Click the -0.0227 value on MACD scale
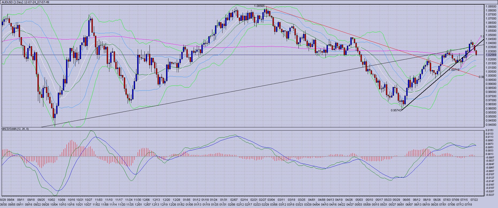Image resolution: width=498 pixels, height=208 pixels. point(490,195)
